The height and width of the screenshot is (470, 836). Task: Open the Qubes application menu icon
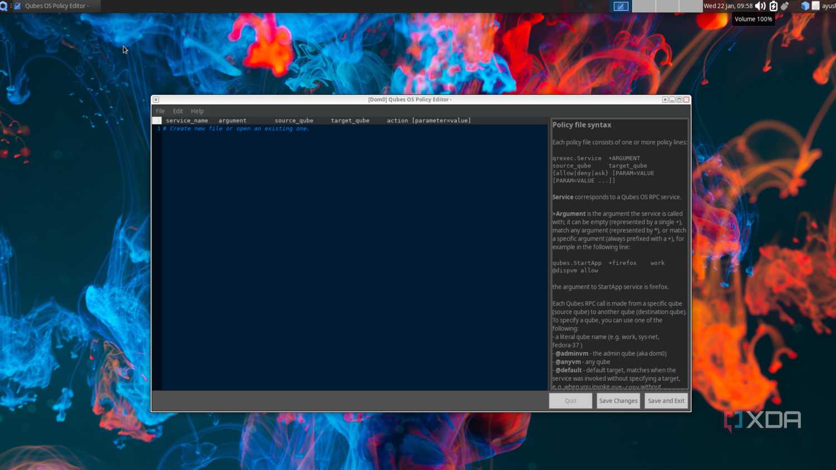pyautogui.click(x=3, y=6)
